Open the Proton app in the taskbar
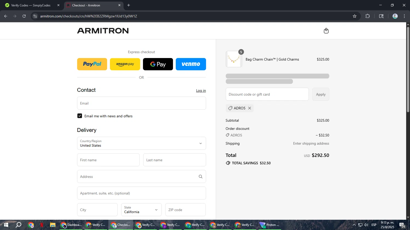This screenshot has width=410, height=230. [x=270, y=225]
